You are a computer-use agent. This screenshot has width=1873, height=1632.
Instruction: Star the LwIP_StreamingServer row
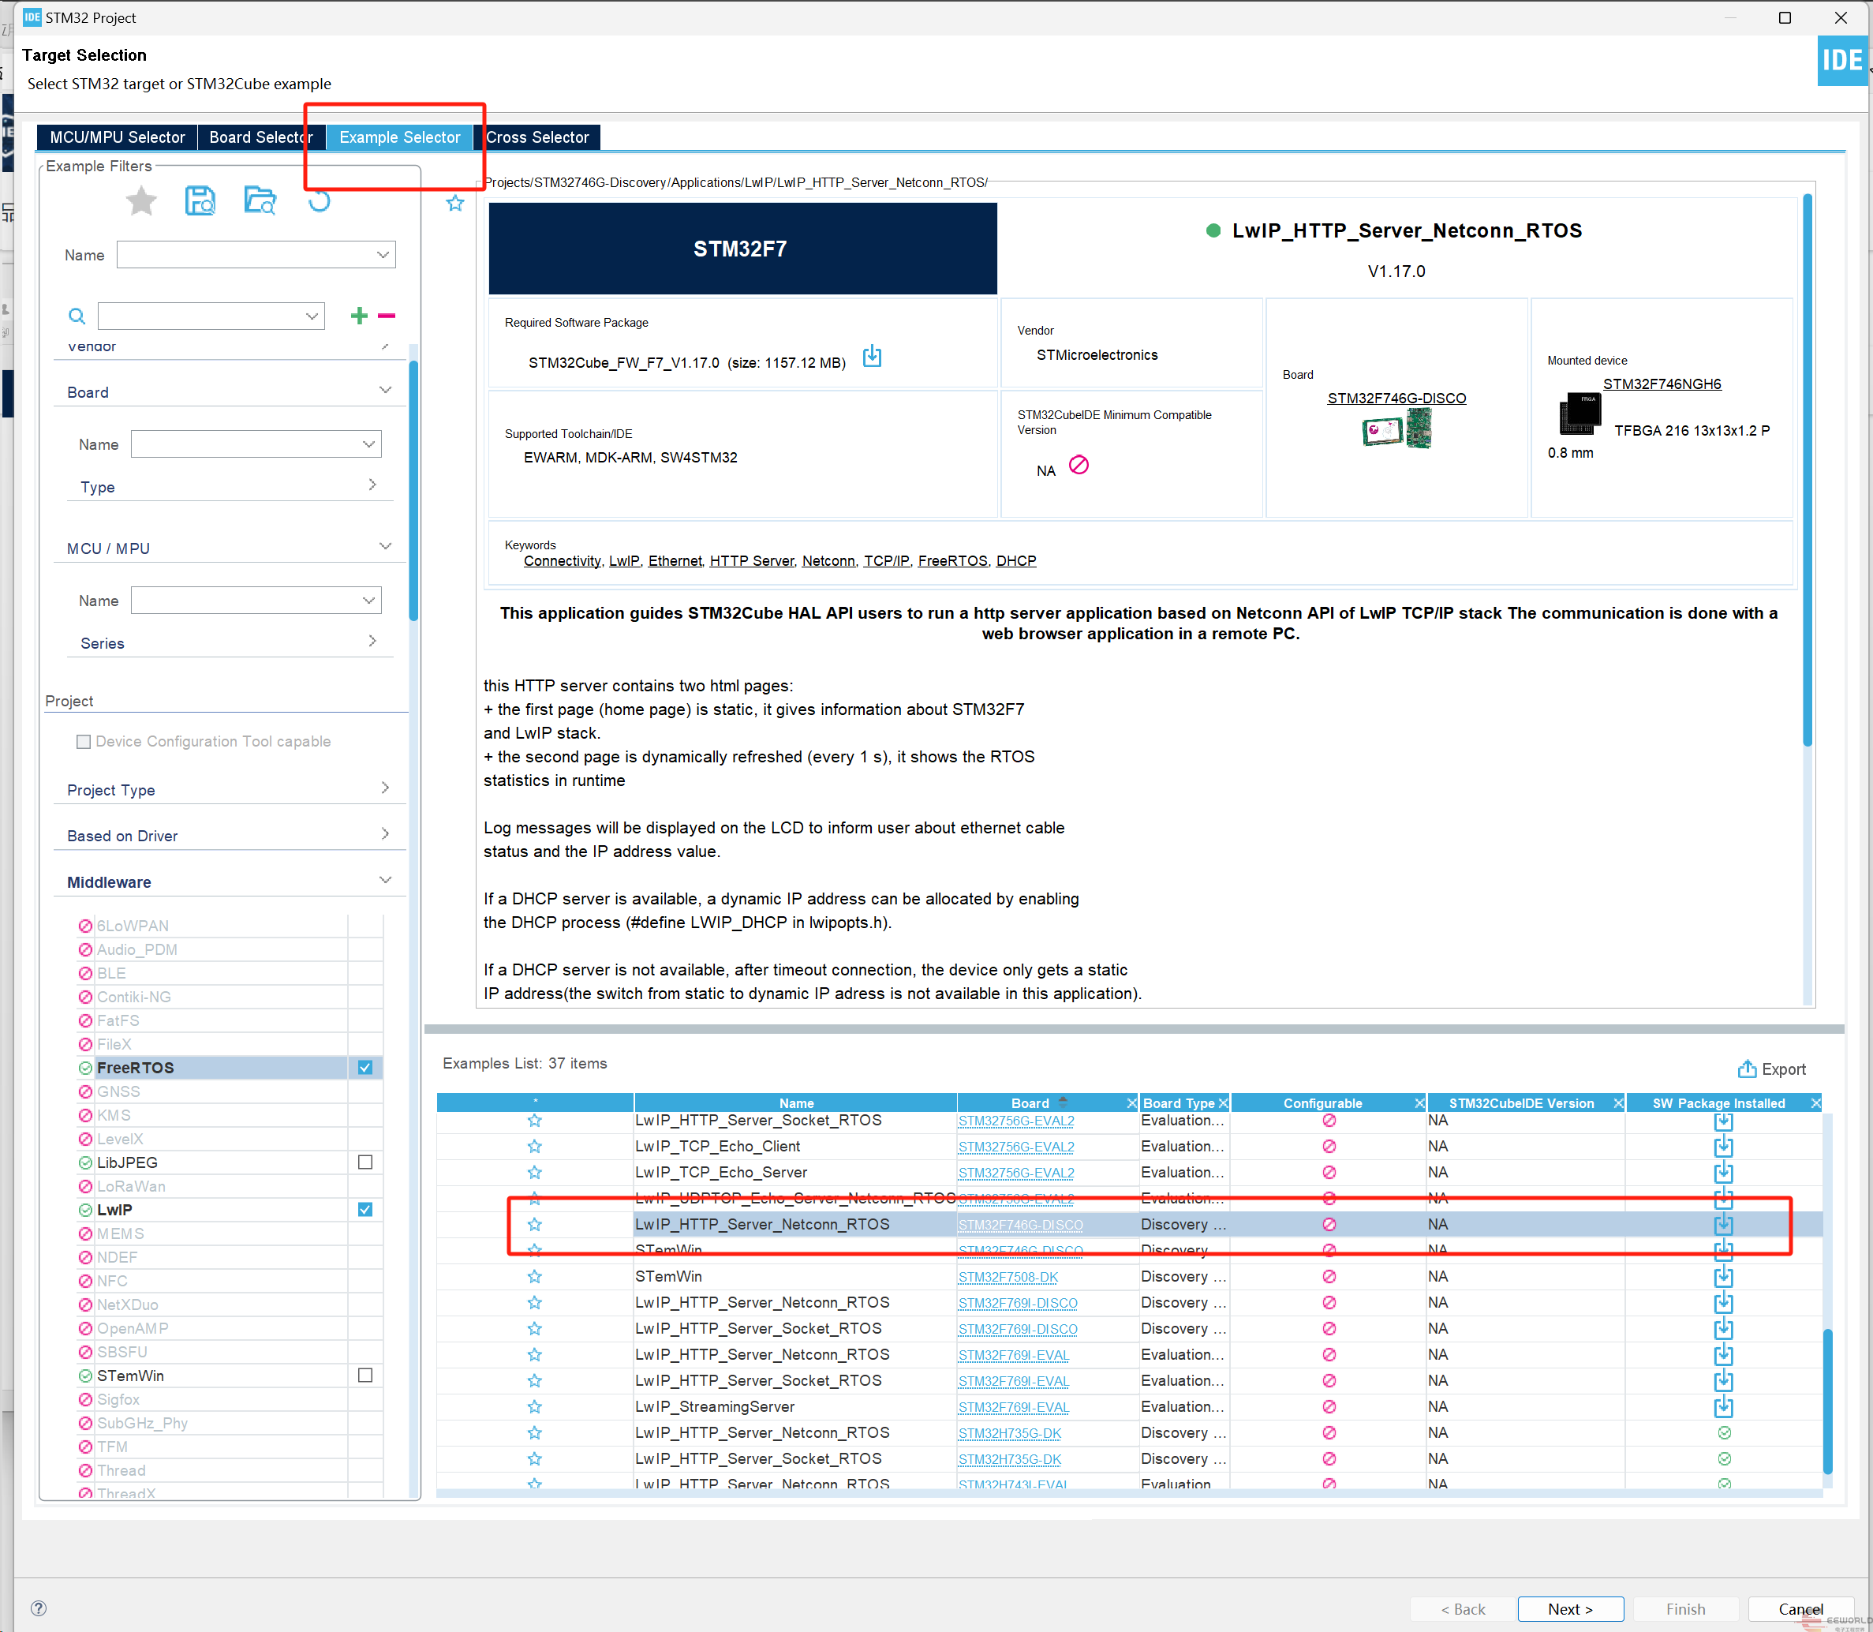click(x=534, y=1407)
